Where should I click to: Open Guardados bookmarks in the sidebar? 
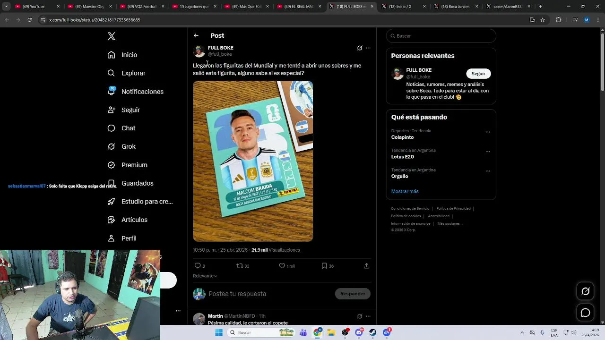(x=130, y=183)
